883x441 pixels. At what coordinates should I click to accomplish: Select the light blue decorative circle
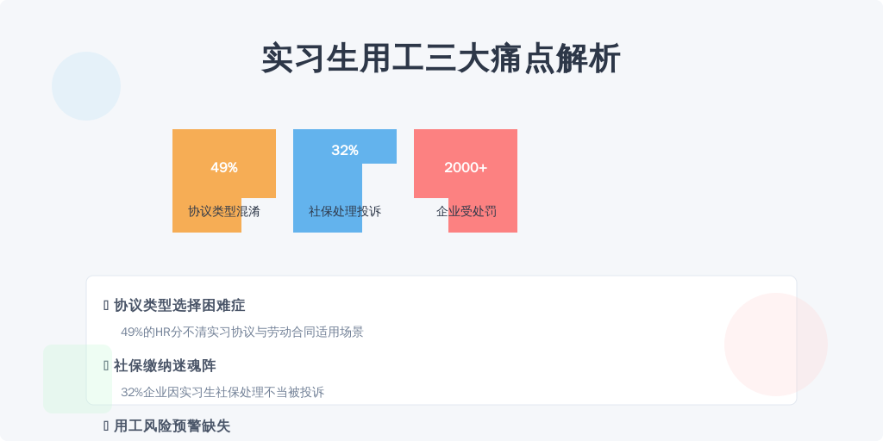coord(86,86)
